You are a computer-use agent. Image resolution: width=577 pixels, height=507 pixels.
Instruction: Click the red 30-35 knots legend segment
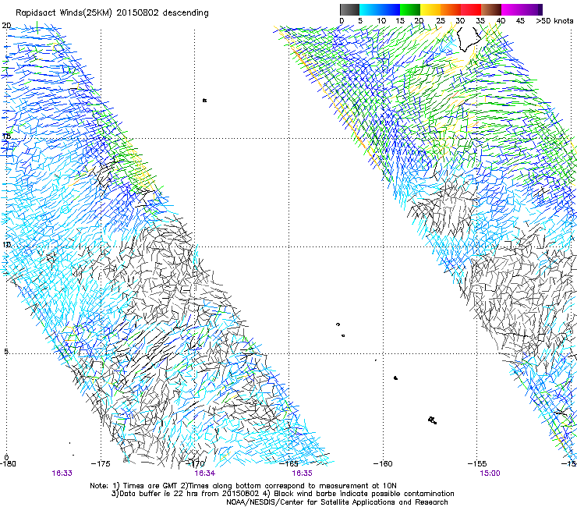(x=471, y=9)
